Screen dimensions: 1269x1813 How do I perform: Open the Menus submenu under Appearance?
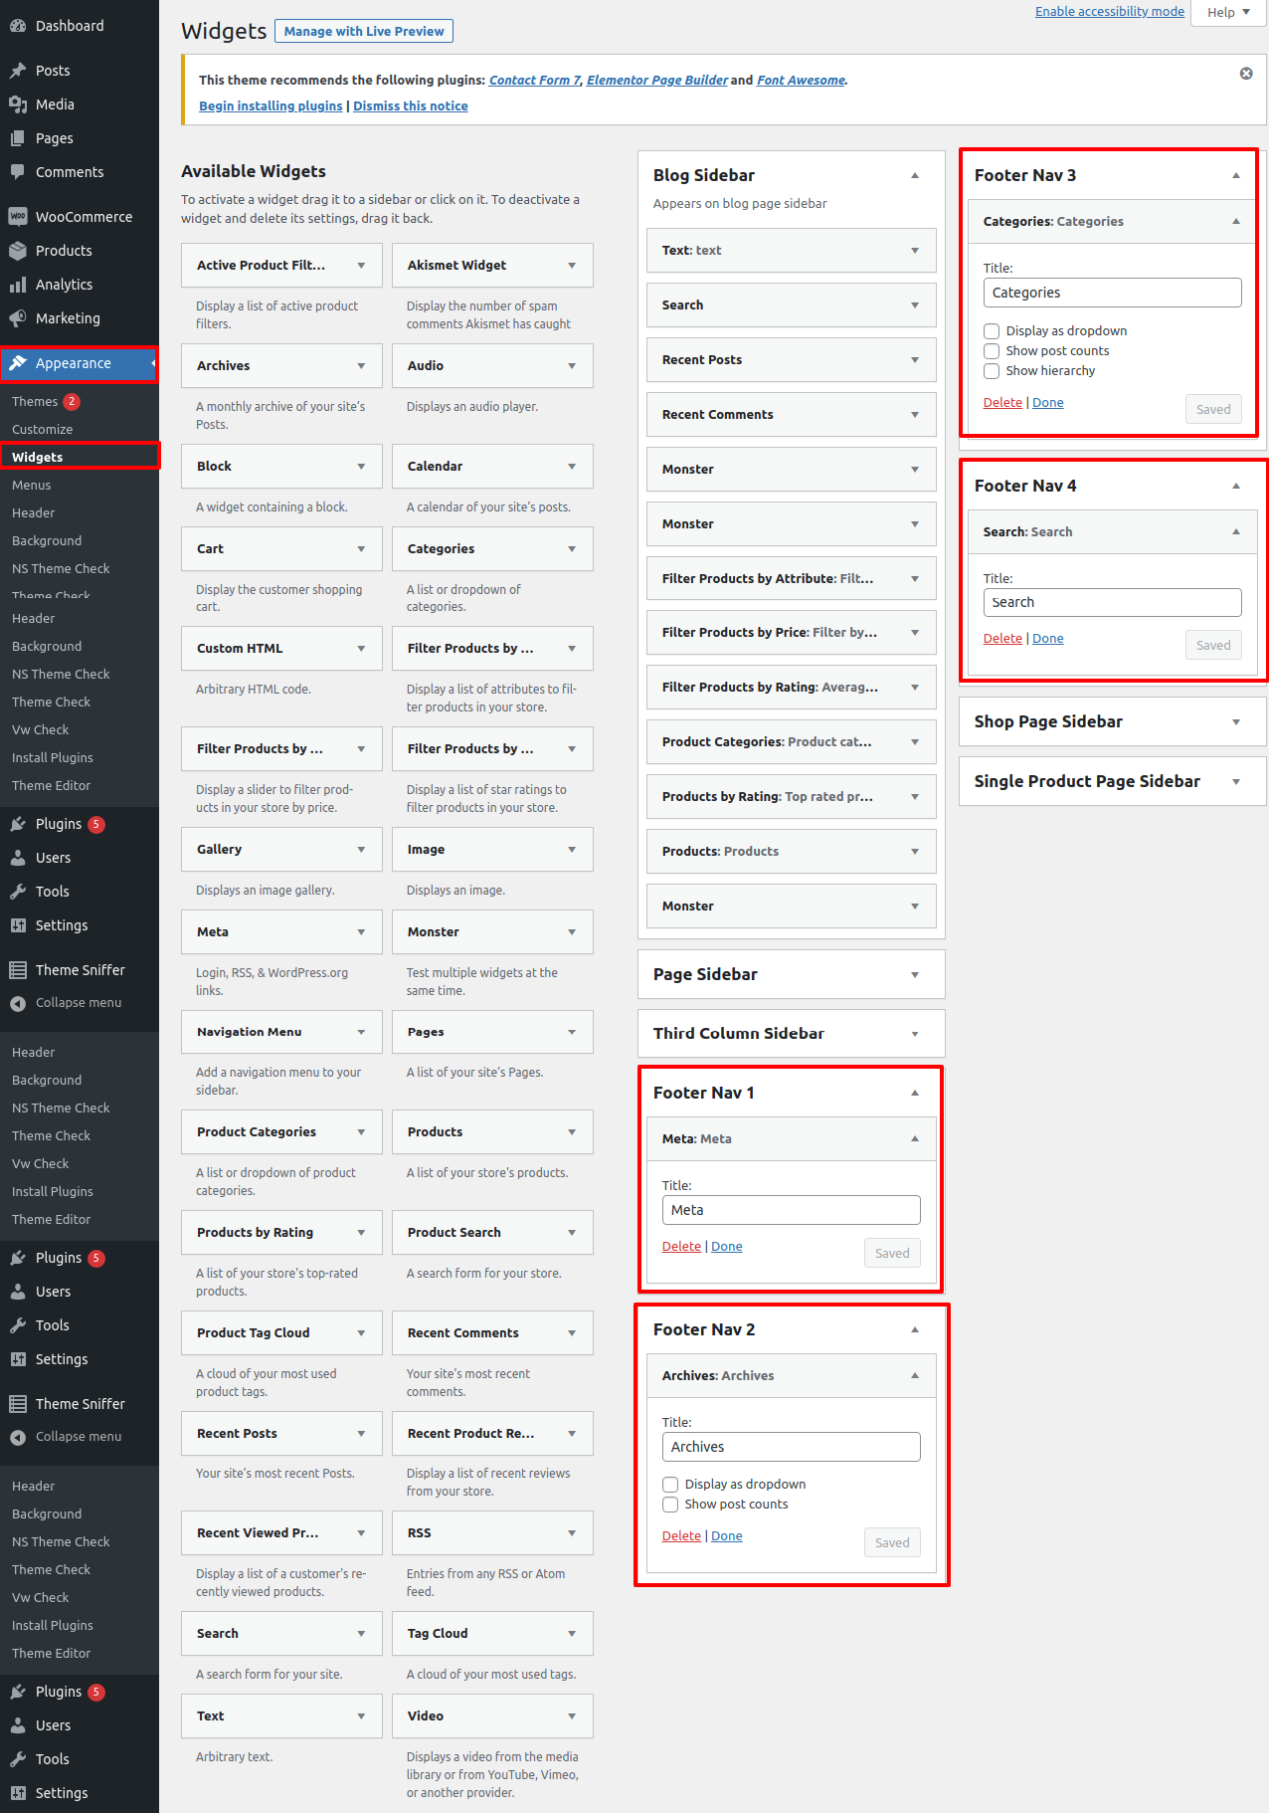click(x=32, y=486)
